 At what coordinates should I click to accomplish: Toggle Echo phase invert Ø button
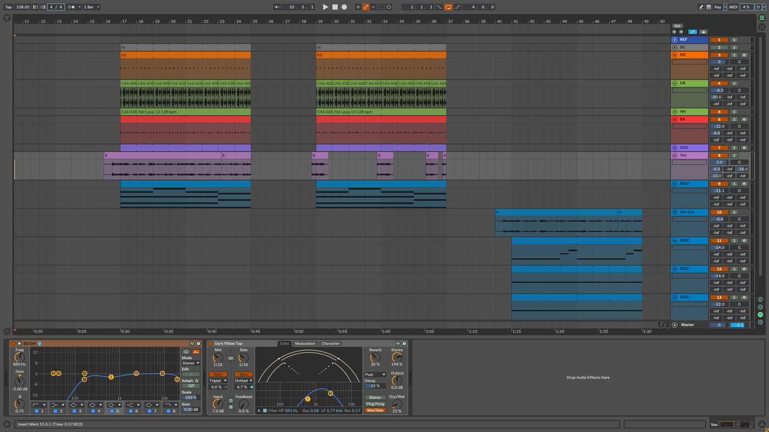click(231, 407)
